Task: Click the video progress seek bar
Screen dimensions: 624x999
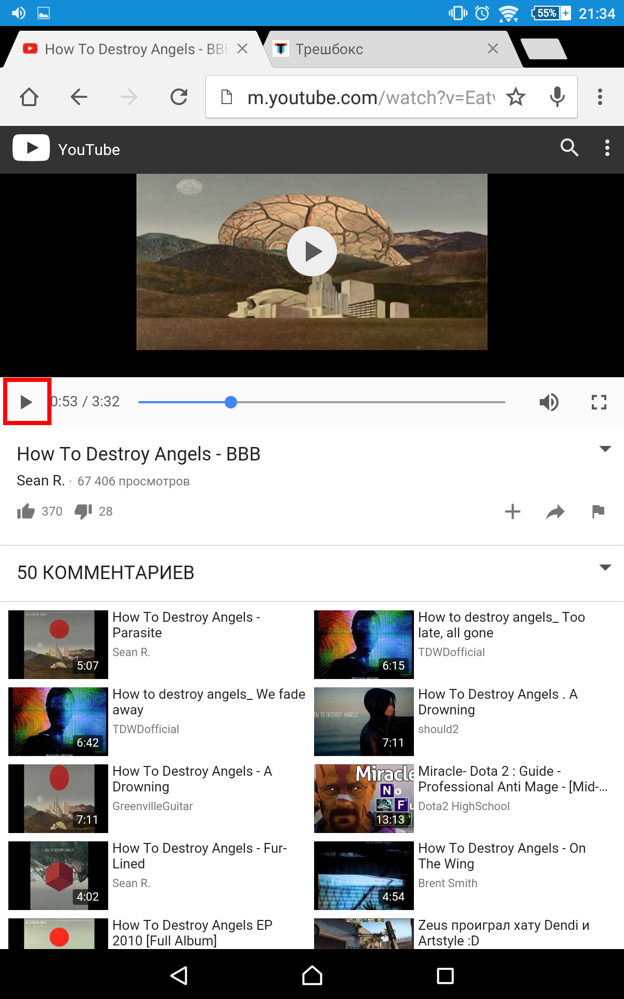Action: (321, 402)
